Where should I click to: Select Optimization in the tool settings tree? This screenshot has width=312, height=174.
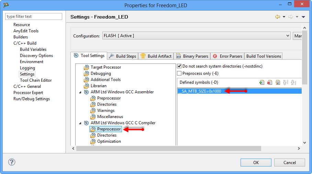click(x=109, y=141)
